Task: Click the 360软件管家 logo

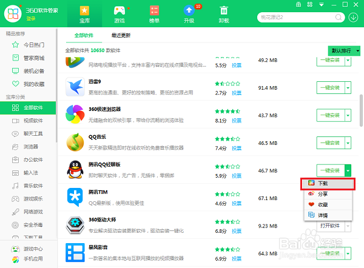Action: pyautogui.click(x=13, y=14)
